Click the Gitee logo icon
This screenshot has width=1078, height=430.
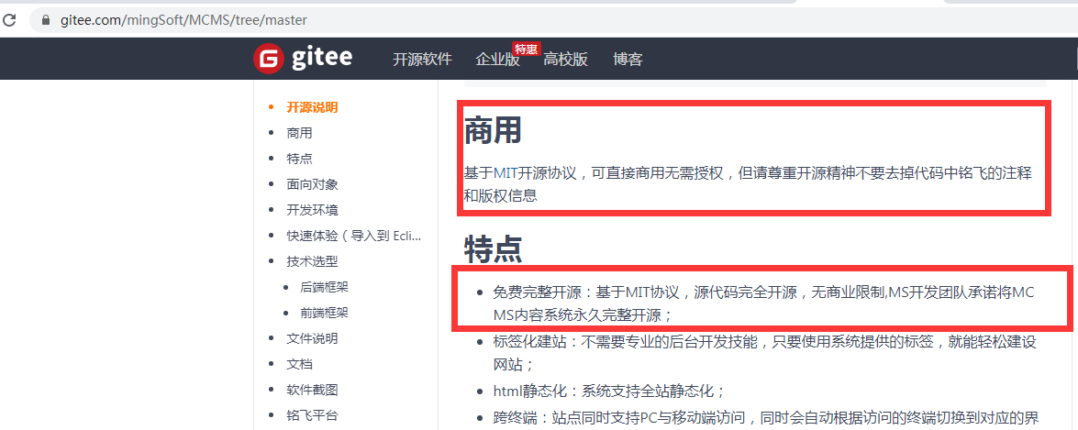[x=269, y=59]
